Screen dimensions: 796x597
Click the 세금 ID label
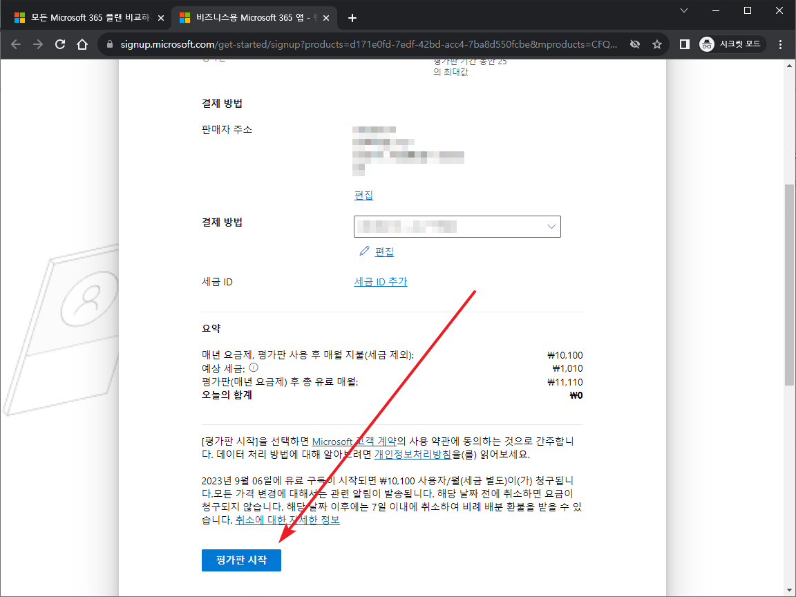pos(217,282)
